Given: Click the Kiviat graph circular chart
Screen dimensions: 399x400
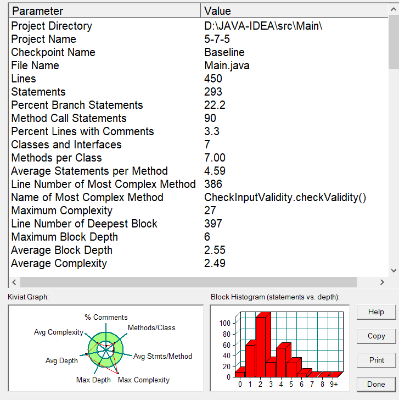Looking at the screenshot, I should 106,349.
